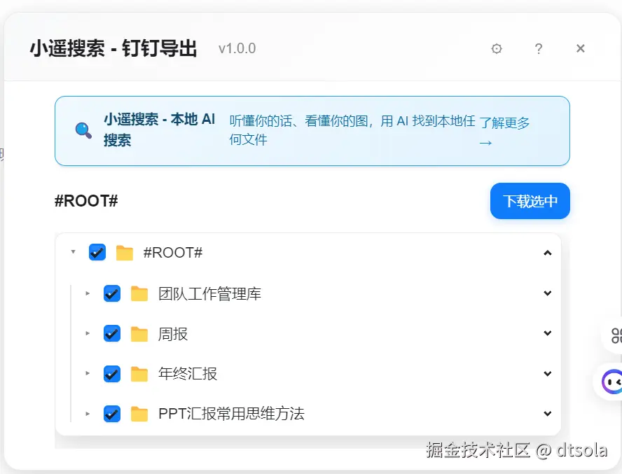Click the 团队工作管理库 folder icon
The image size is (622, 474).
tap(139, 293)
